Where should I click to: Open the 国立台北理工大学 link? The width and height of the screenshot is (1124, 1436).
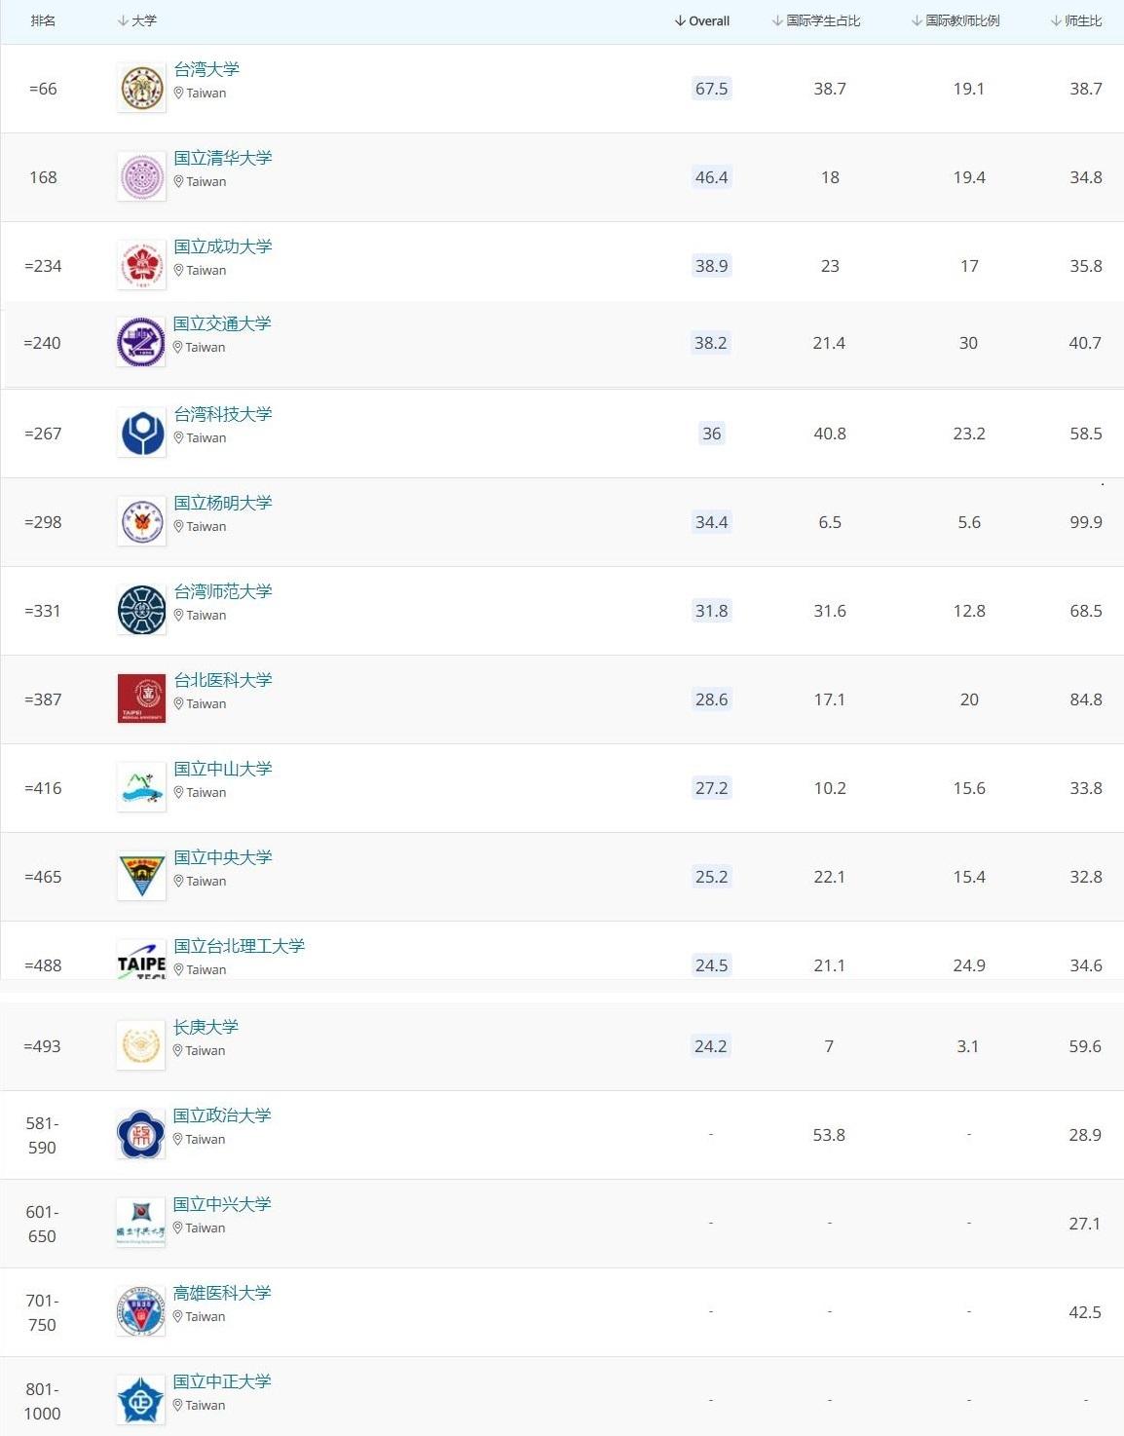(x=240, y=946)
